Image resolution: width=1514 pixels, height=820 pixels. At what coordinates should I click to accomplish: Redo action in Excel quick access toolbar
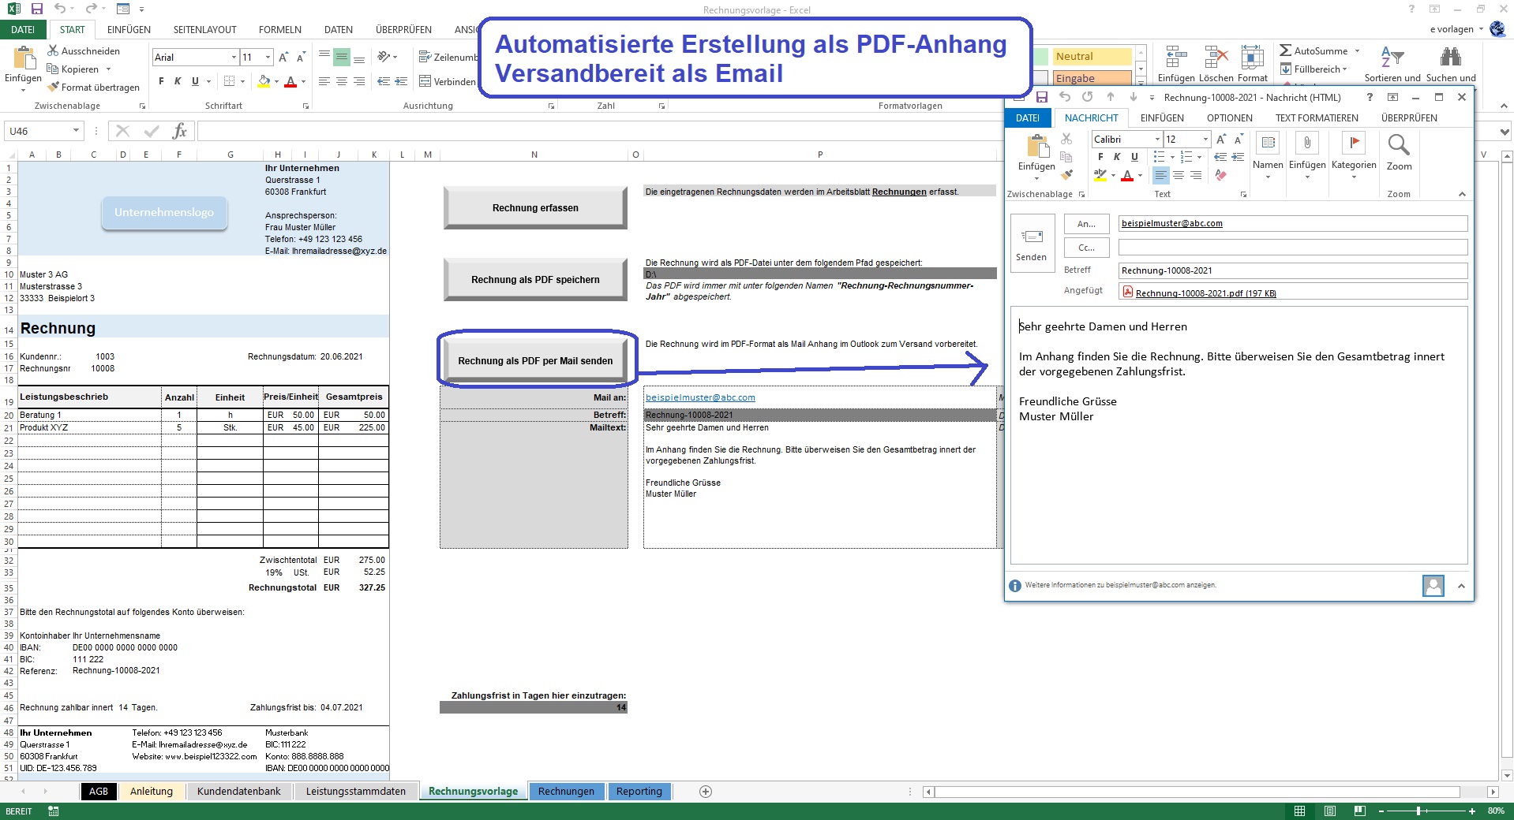click(91, 9)
